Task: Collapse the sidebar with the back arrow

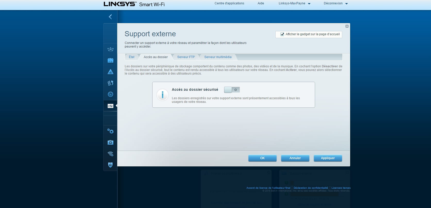Action: pos(110,17)
